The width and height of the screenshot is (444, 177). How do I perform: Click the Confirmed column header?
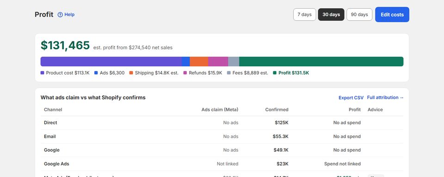click(277, 110)
